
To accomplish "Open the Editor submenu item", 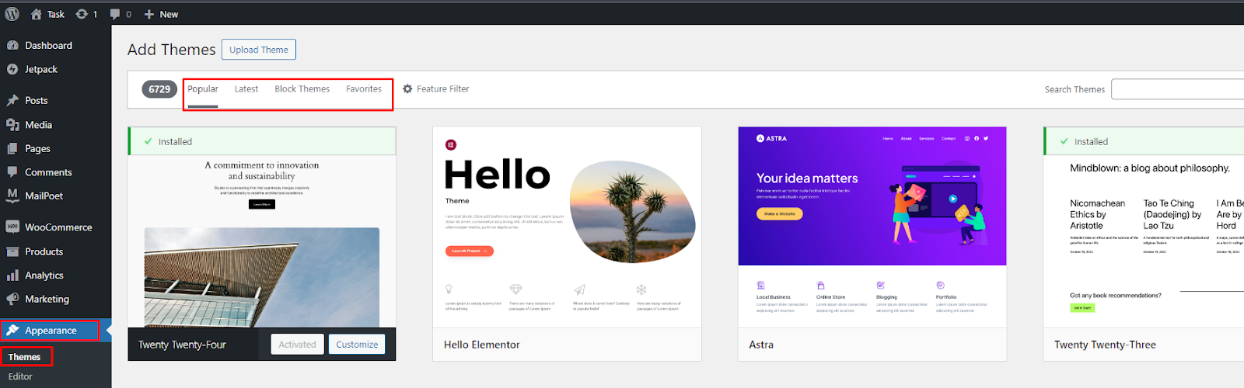I will click(x=20, y=376).
